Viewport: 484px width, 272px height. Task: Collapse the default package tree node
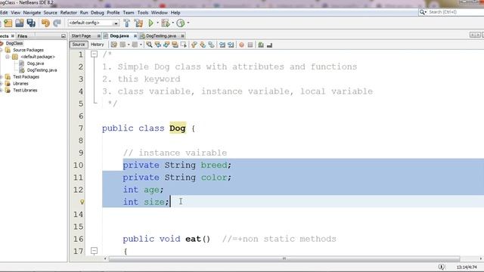(8, 57)
